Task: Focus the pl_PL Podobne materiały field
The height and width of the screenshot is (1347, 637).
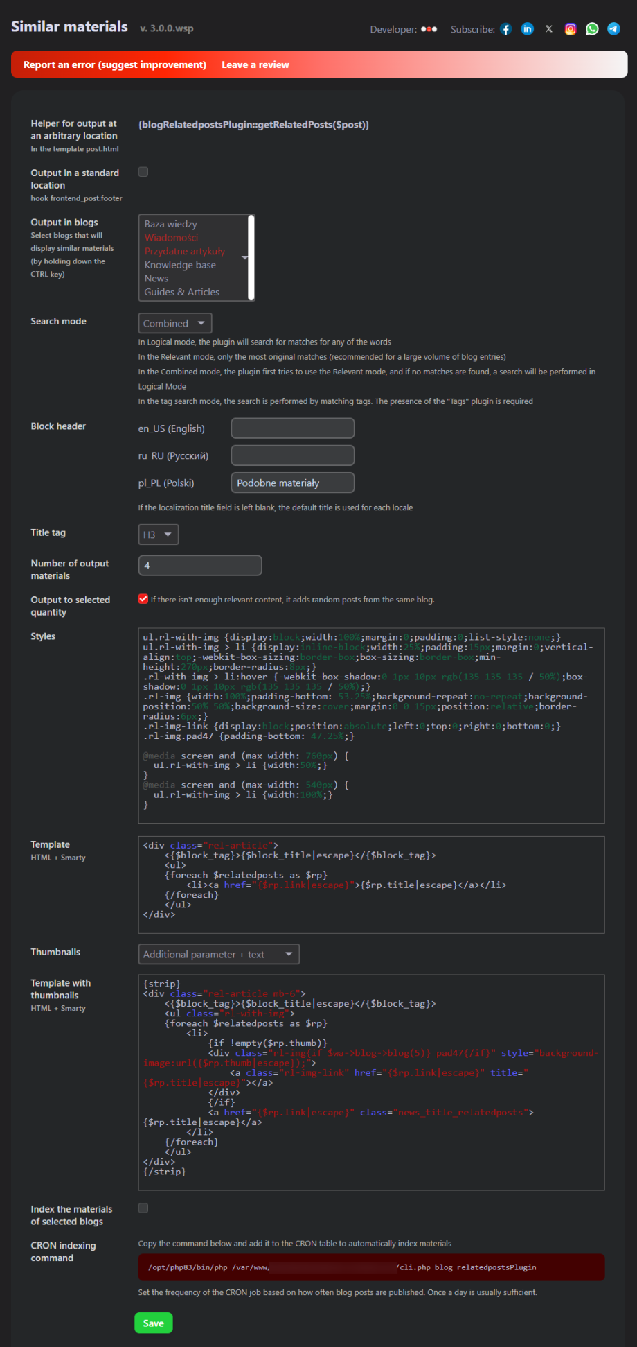Action: pyautogui.click(x=293, y=483)
